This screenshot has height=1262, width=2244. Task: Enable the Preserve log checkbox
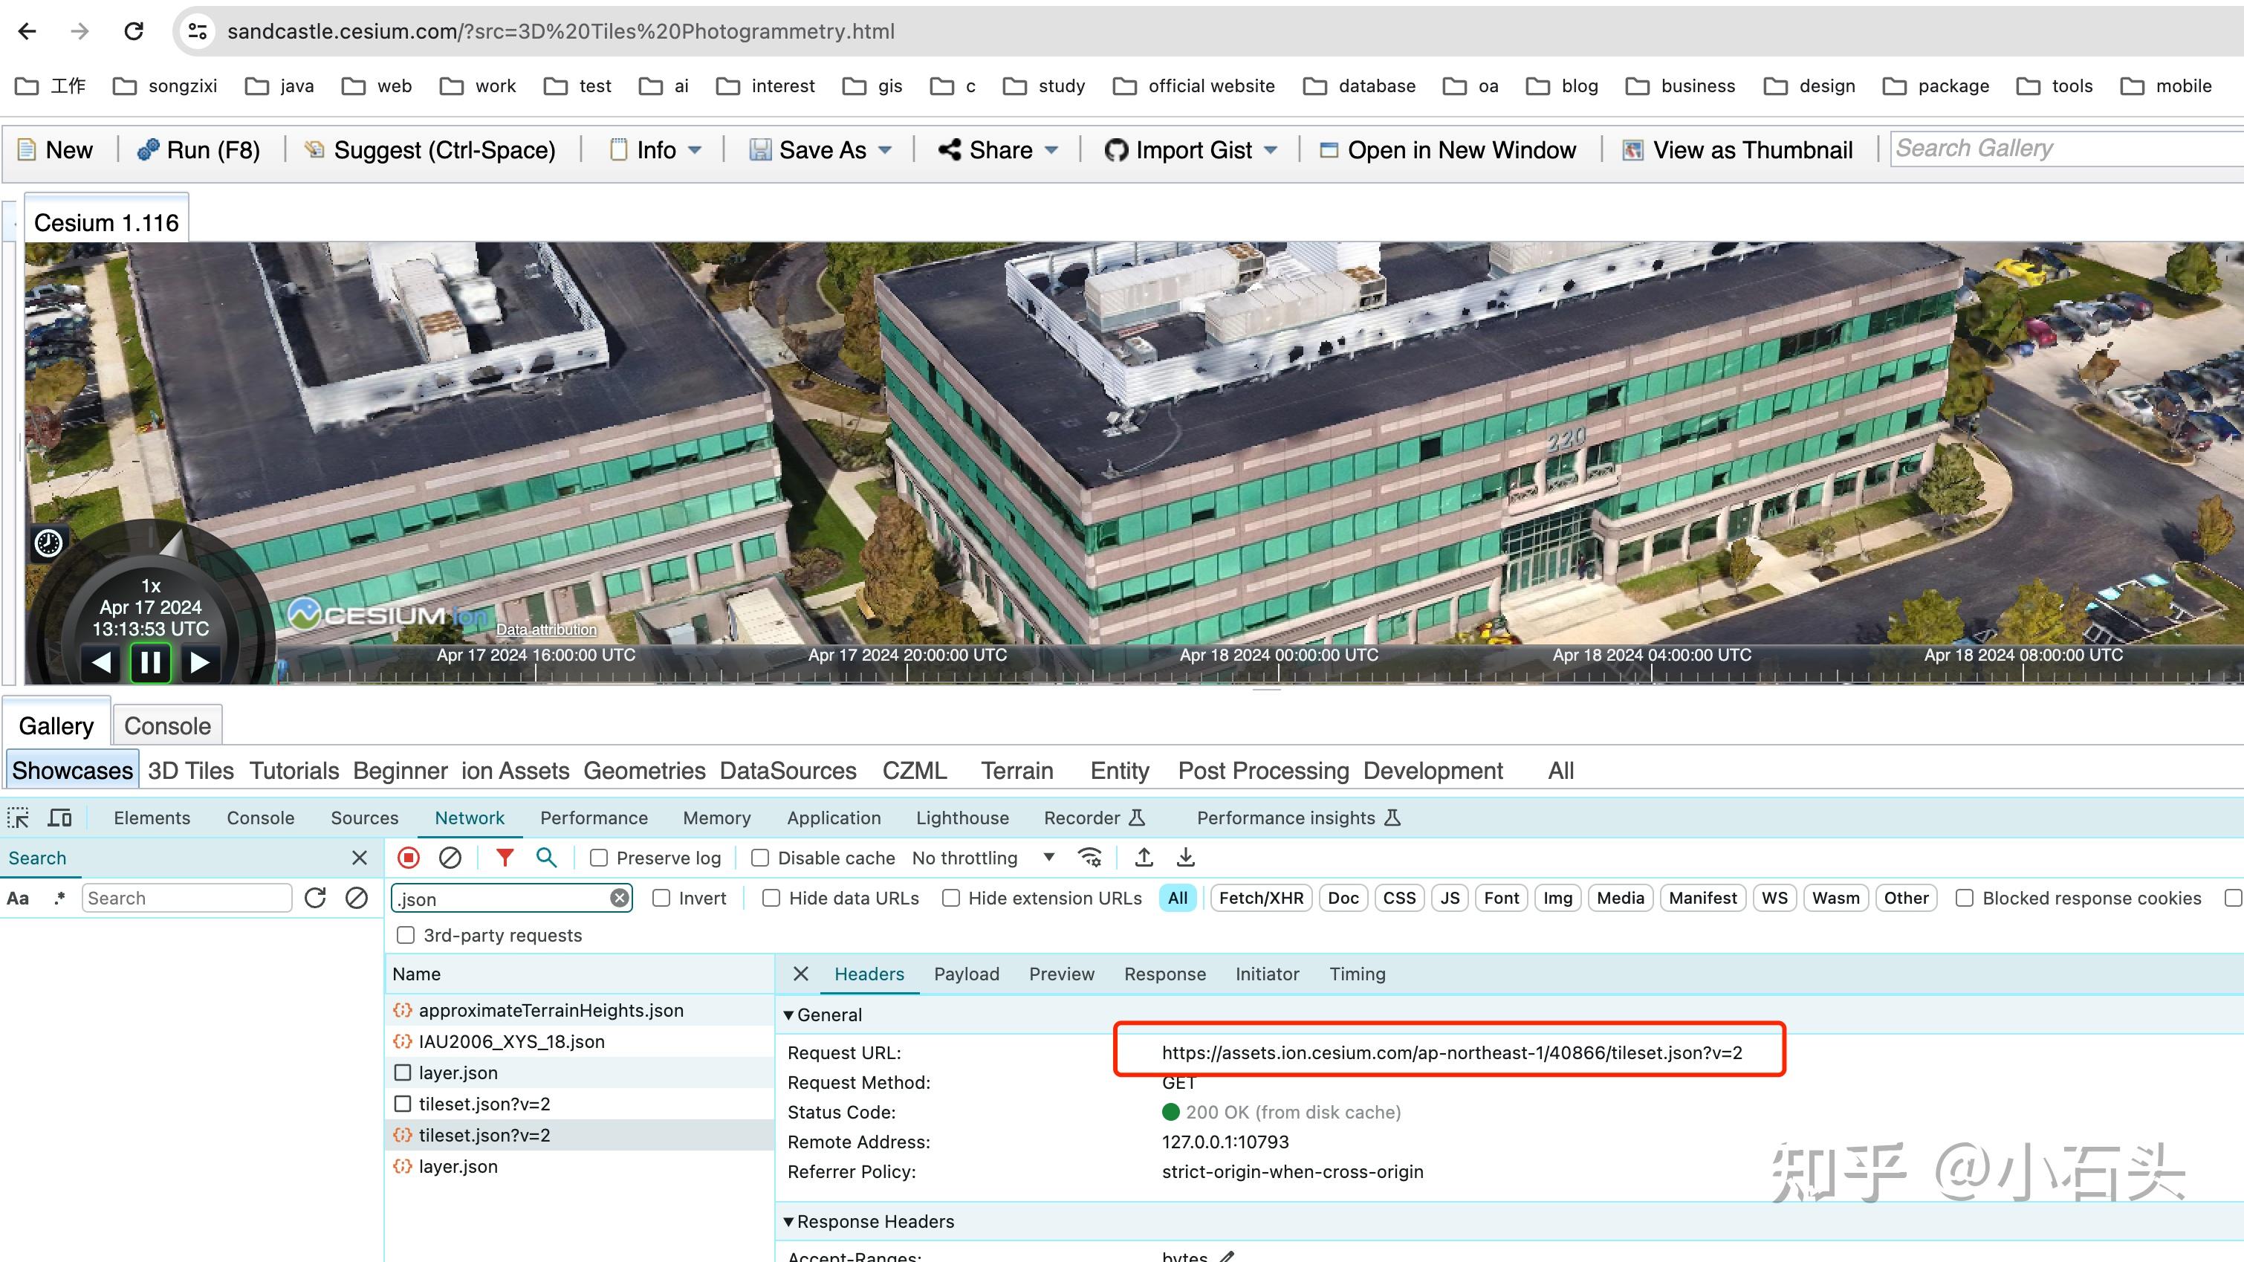(x=598, y=858)
